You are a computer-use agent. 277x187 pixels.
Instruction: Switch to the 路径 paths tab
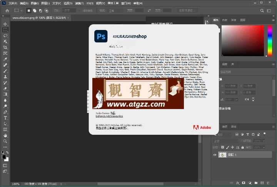coord(234,127)
